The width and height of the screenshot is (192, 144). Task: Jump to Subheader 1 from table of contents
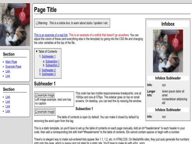[49, 57]
